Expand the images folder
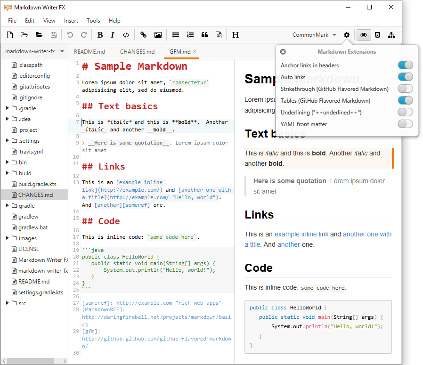The width and height of the screenshot is (423, 365). coord(8,238)
